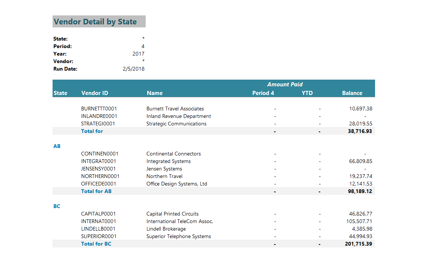This screenshot has height=258, width=428.
Task: Select vendor ID BURNETTT0001
Action: tap(99, 109)
